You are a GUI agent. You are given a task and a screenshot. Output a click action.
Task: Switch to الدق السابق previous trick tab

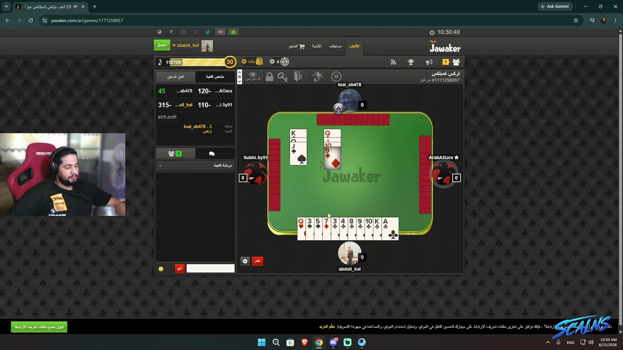pos(176,77)
